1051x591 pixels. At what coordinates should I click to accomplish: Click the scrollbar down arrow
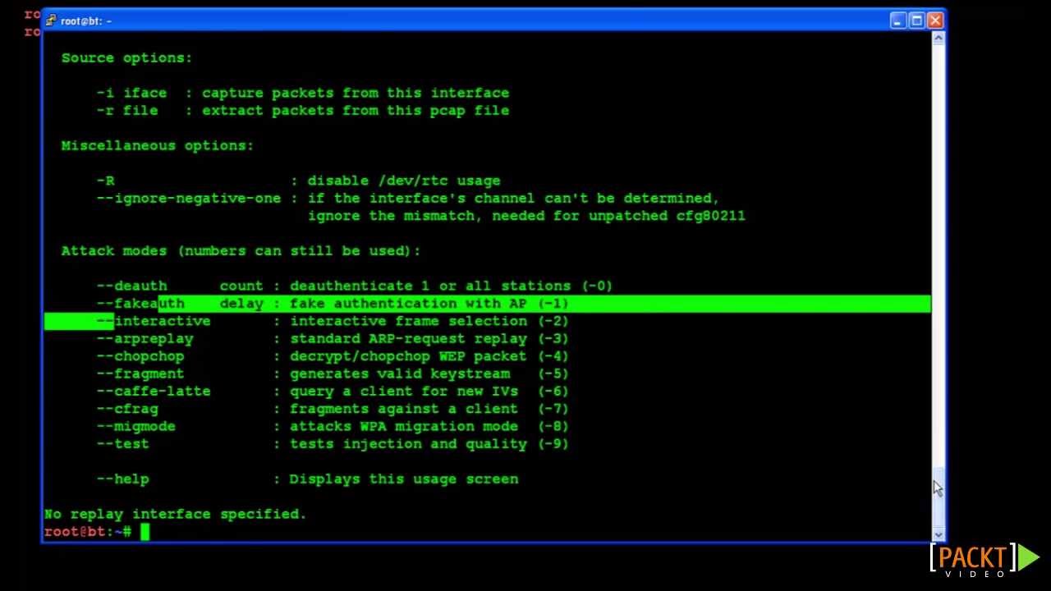click(939, 535)
